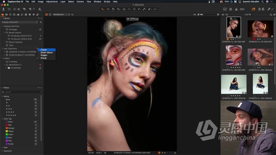
Task: Click the grid multi-view icon above viewer
Action: (47, 15)
